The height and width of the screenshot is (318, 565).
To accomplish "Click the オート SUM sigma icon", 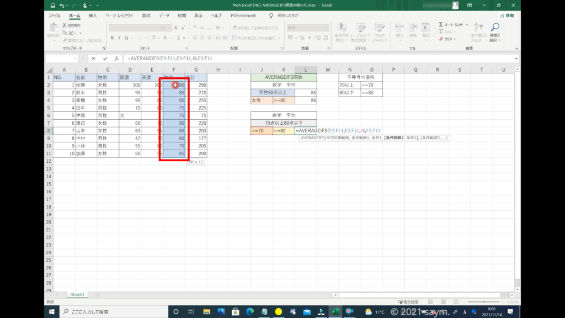I will (x=441, y=25).
